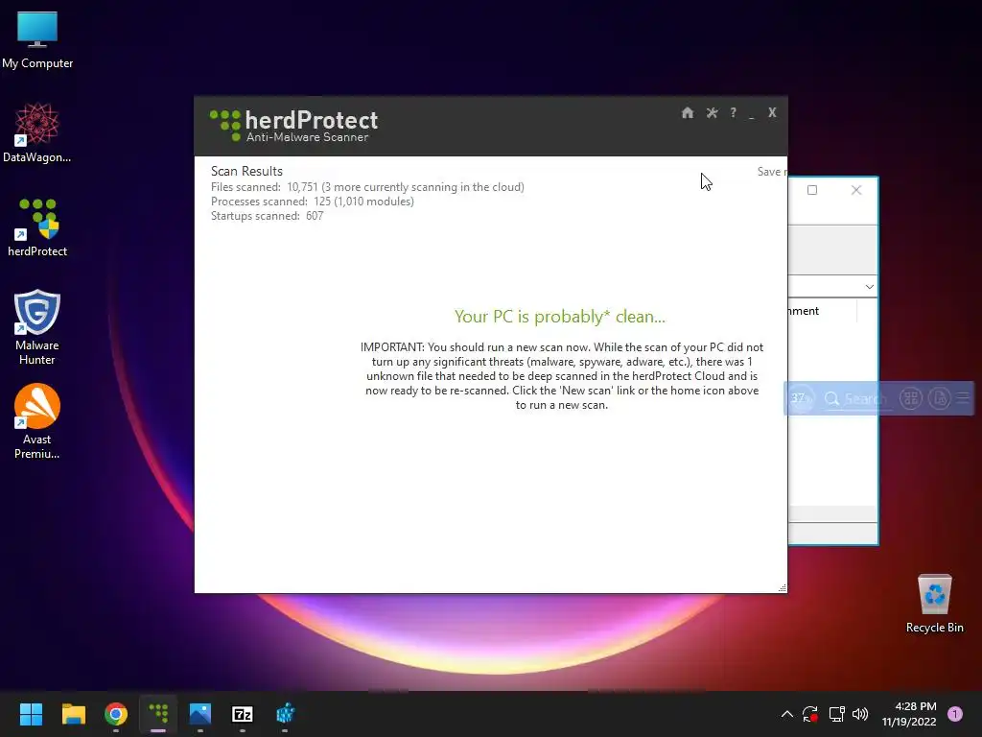
Task: Open Google Chrome from taskbar
Action: (x=116, y=714)
